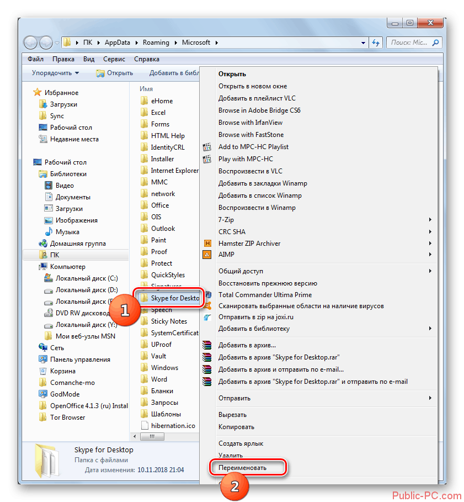Image resolution: width=464 pixels, height=502 pixels.
Task: Click the Hamster ZIP Archiver icon
Action: pos(207,244)
